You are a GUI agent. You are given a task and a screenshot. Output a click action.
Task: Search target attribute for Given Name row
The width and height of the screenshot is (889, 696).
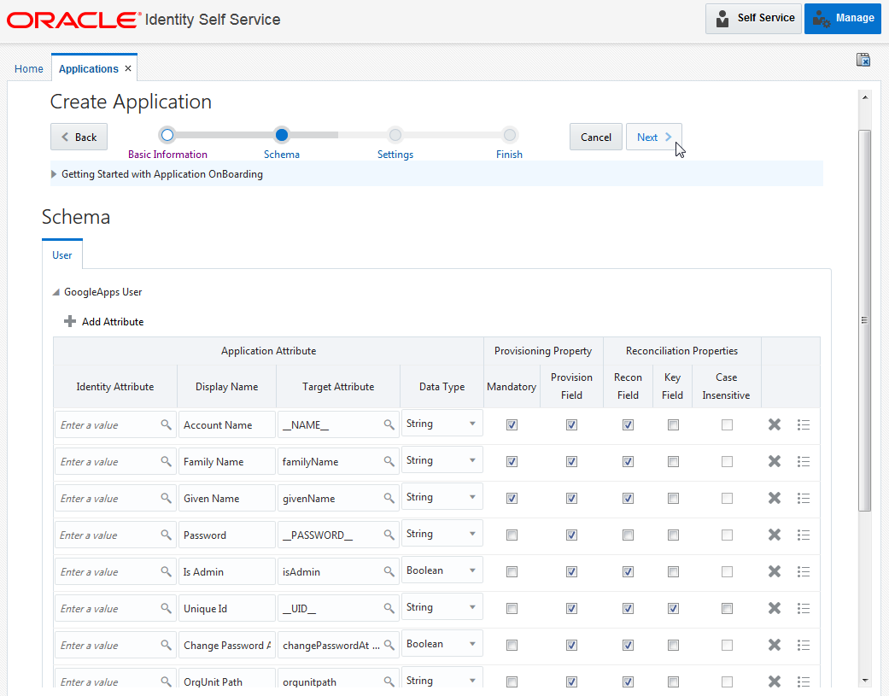click(389, 499)
